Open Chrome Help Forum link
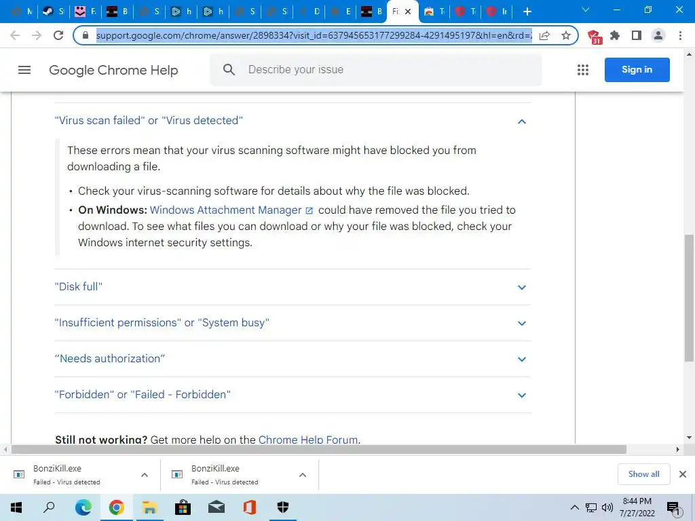 pyautogui.click(x=308, y=440)
